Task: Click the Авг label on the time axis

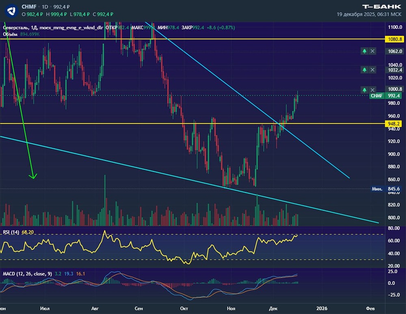Action: [x=95, y=309]
